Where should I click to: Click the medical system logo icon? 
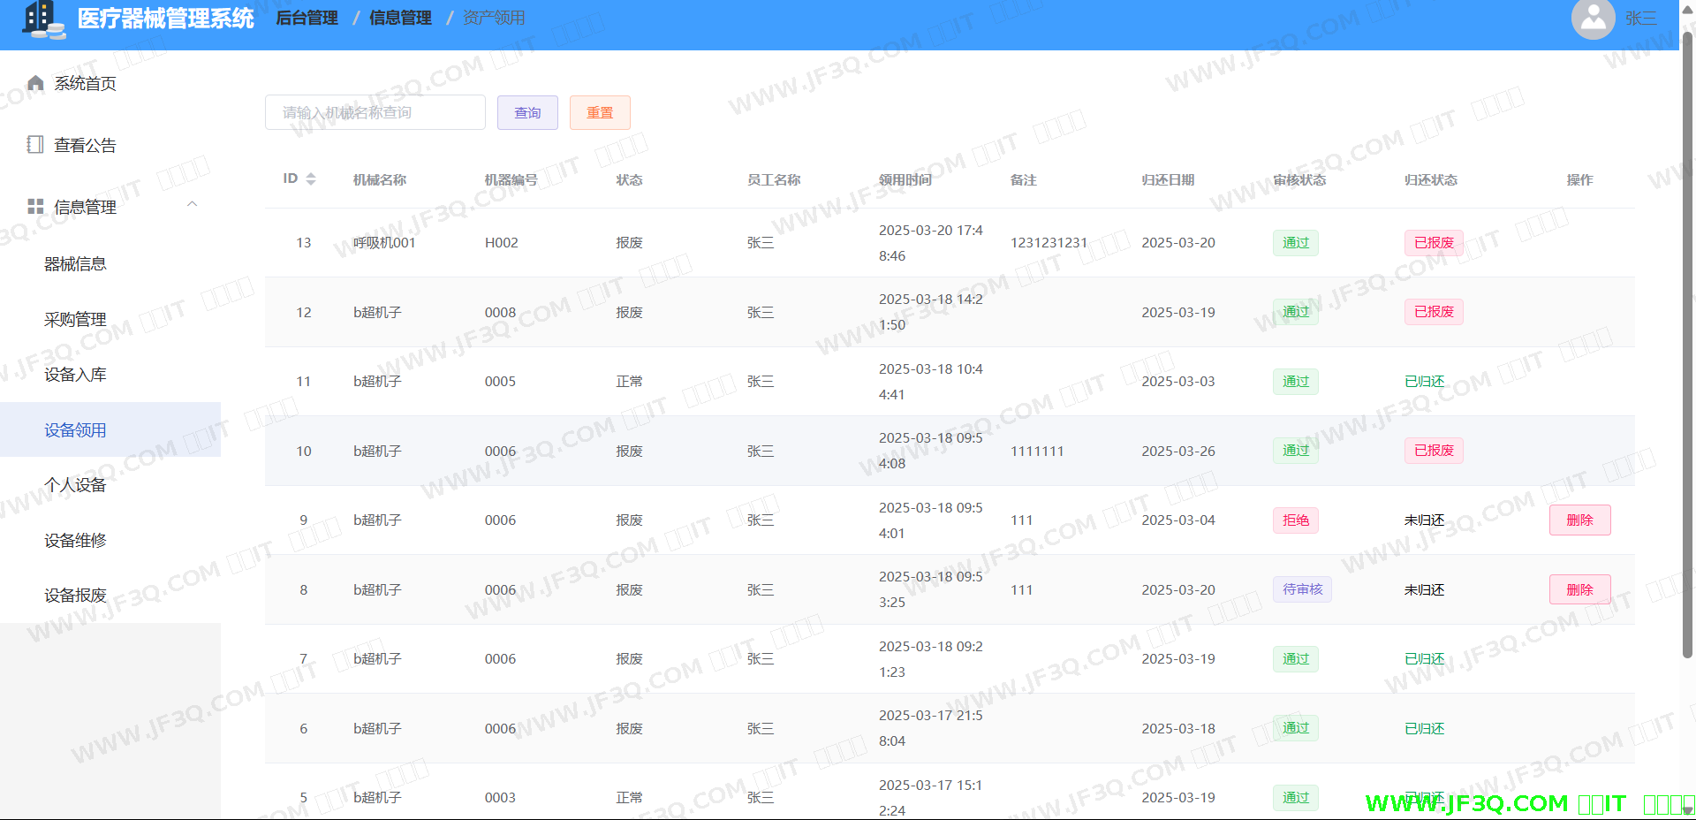43,19
